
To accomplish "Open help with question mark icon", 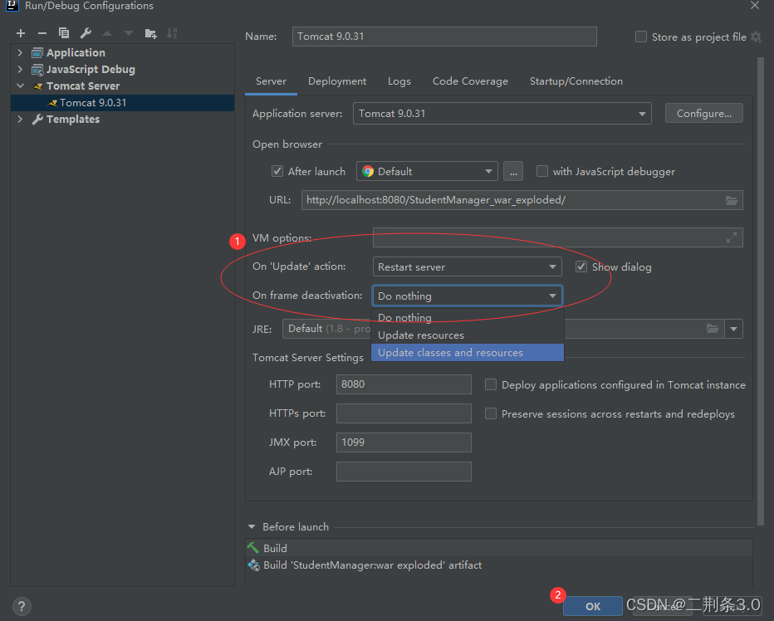I will click(22, 607).
